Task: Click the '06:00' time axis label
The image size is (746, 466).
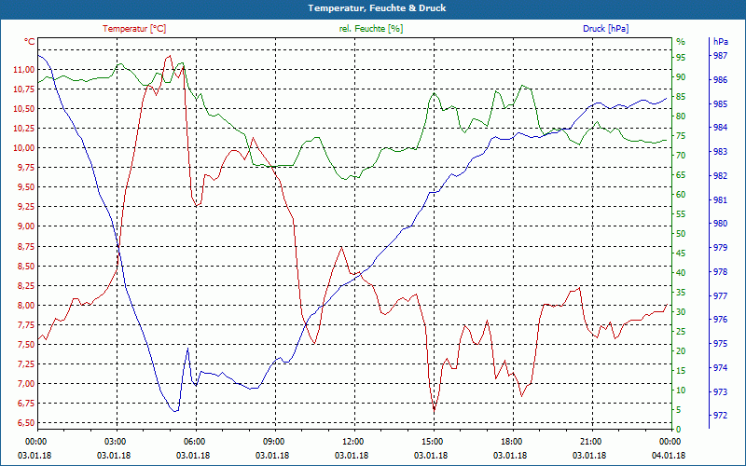Action: pos(196,441)
